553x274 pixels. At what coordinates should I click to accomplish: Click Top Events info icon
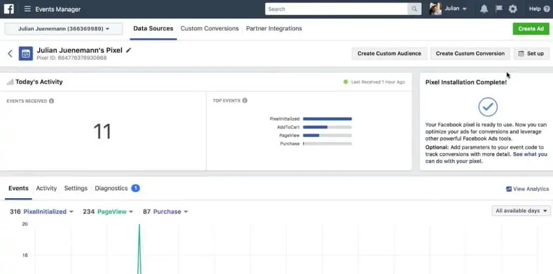coord(245,101)
